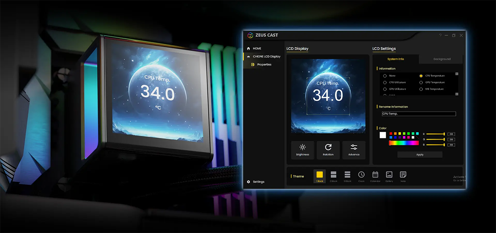
Task: Pick the Calendar theme icon
Action: pos(375,176)
